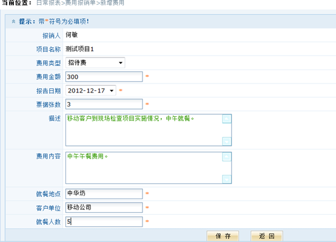Screen dimensions: 336x242
Task: Select the 就餐人数 input field
Action: point(104,221)
